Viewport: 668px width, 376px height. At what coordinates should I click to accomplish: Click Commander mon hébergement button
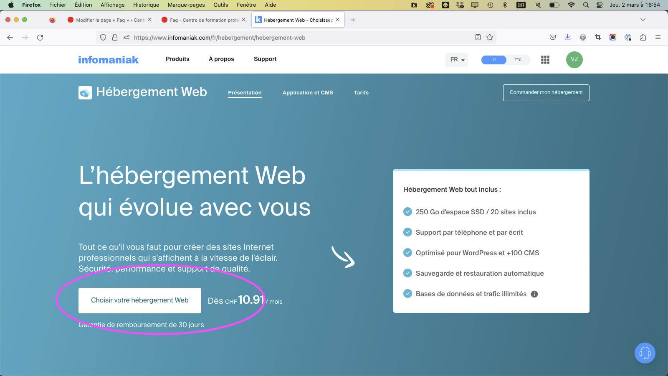pyautogui.click(x=546, y=93)
